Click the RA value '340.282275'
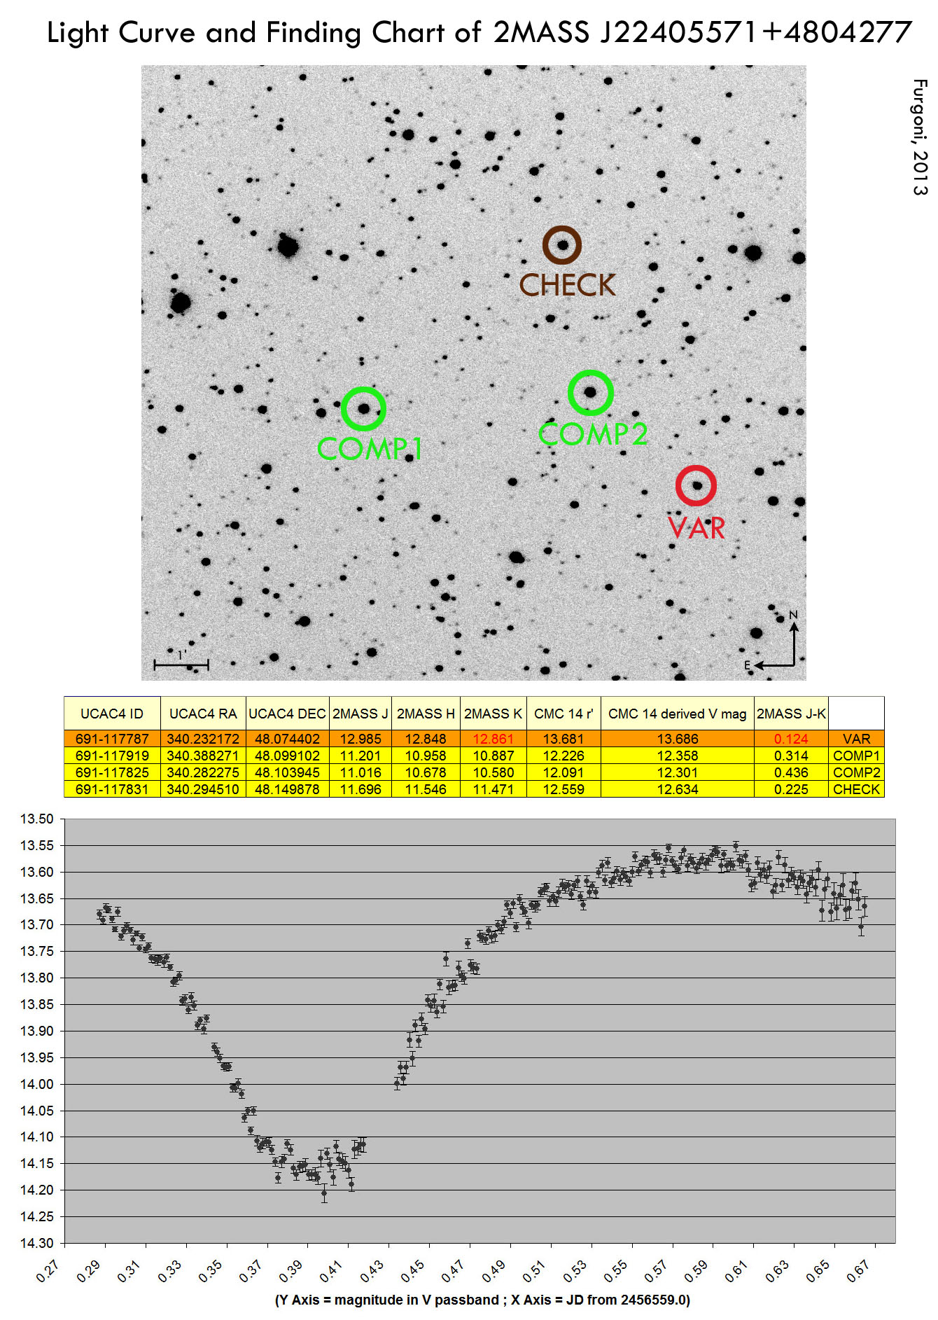Viewport: 938px width, 1320px height. (x=203, y=772)
